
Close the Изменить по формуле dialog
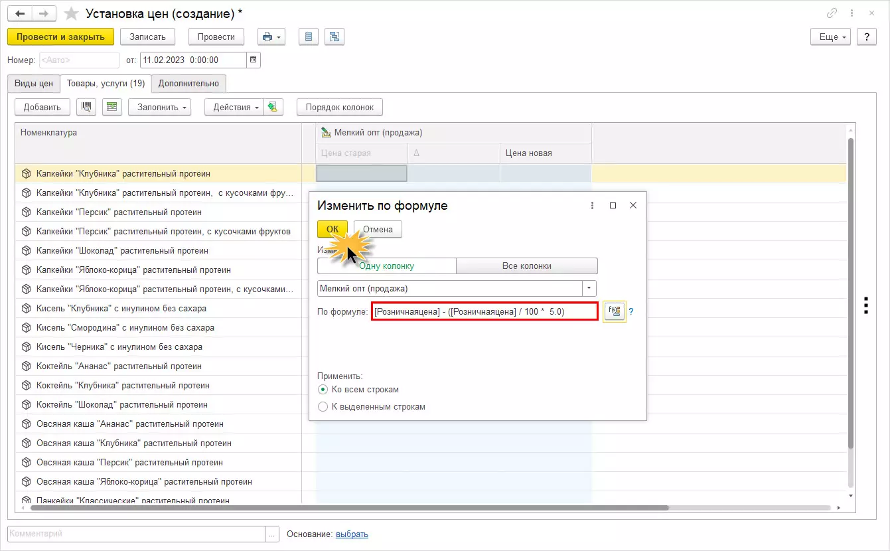coord(633,206)
